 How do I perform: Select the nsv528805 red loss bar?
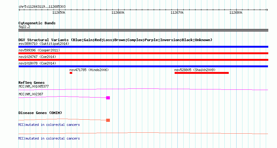pos(202,73)
